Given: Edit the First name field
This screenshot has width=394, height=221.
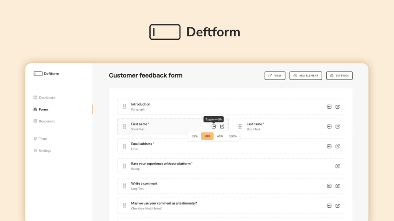Looking at the screenshot, I should [222, 126].
